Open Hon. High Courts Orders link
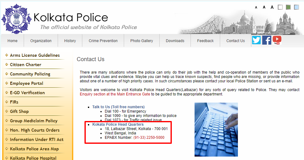 click(x=35, y=130)
